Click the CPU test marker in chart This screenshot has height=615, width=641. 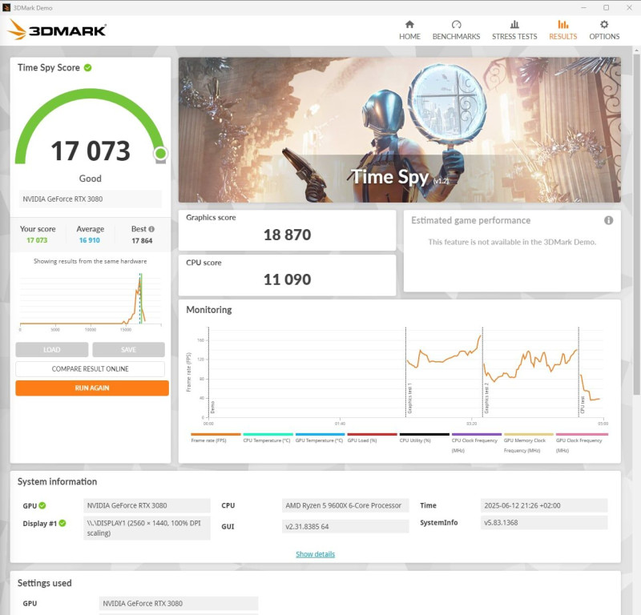coord(583,404)
